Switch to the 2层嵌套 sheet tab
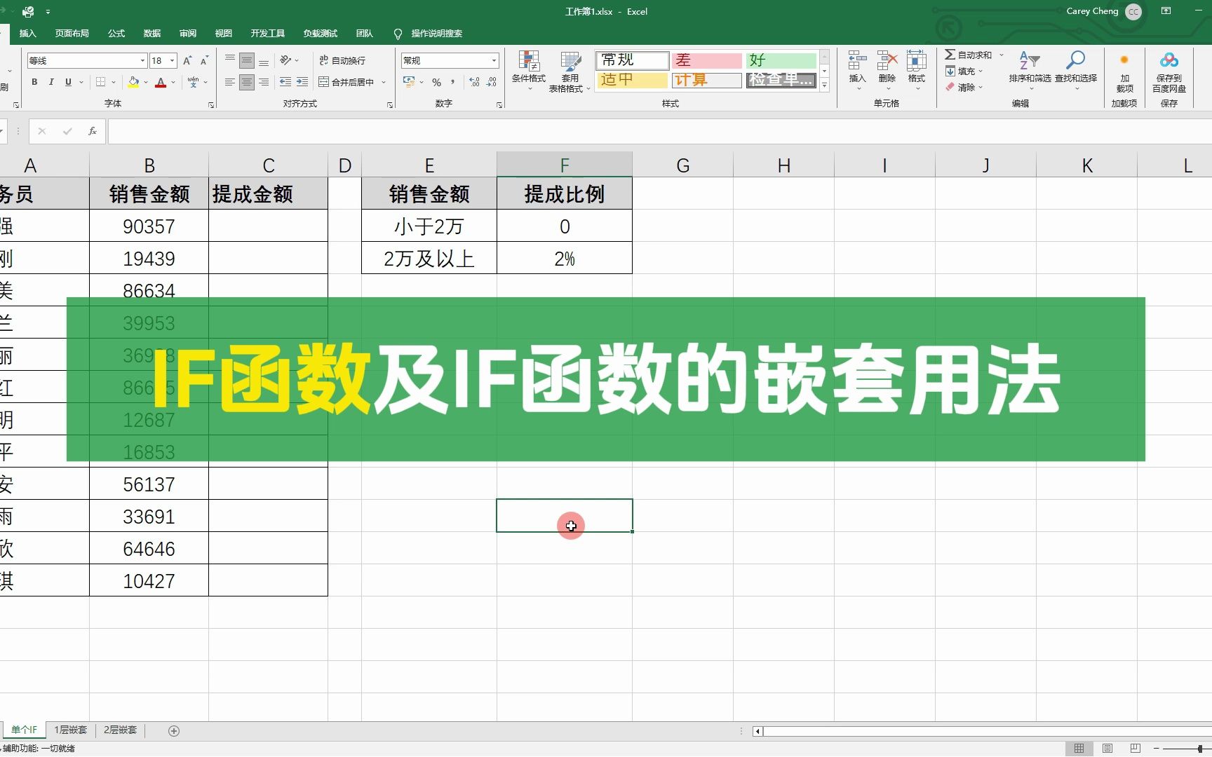Viewport: 1212px width, 757px height. coord(121,730)
